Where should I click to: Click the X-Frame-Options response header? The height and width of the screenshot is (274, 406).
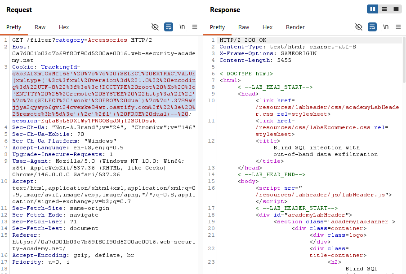pyautogui.click(x=268, y=53)
